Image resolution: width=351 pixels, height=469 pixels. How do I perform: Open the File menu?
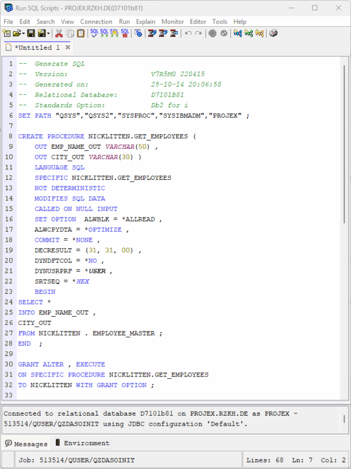pyautogui.click(x=8, y=22)
